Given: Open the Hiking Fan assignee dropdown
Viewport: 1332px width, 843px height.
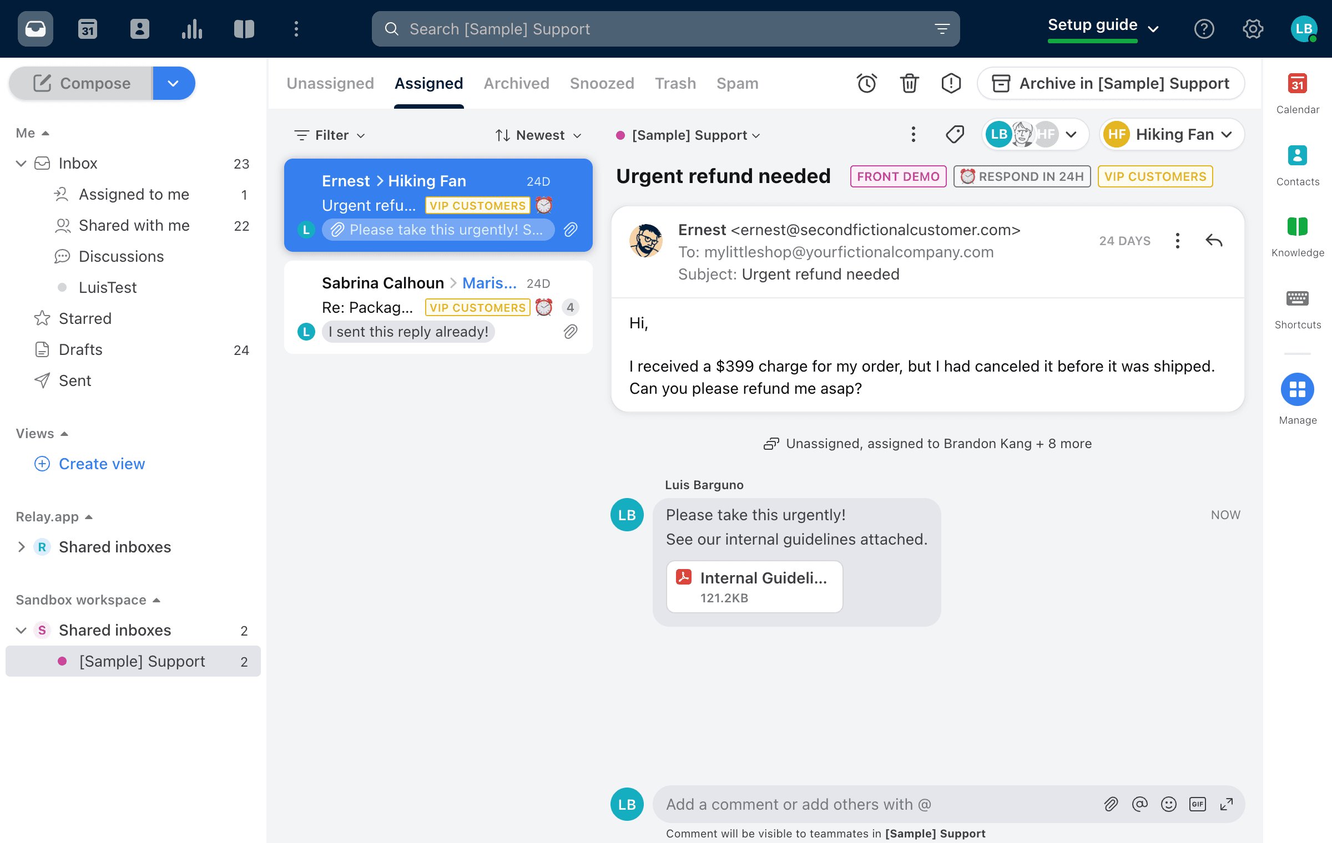Looking at the screenshot, I should click(1171, 134).
